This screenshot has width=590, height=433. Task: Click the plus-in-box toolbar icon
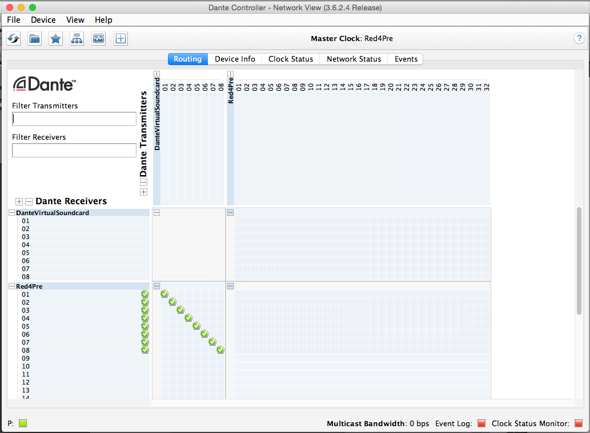point(121,38)
